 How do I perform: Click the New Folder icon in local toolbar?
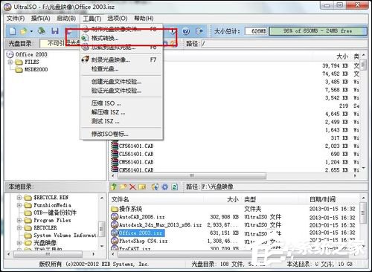point(123,187)
